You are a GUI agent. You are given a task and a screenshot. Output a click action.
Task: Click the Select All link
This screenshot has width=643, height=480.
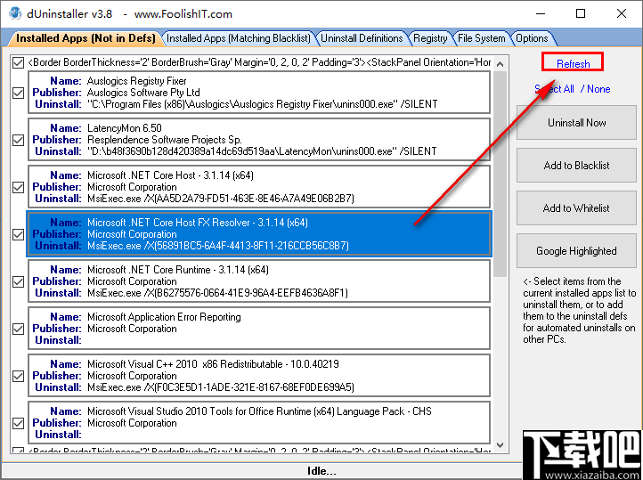(555, 89)
